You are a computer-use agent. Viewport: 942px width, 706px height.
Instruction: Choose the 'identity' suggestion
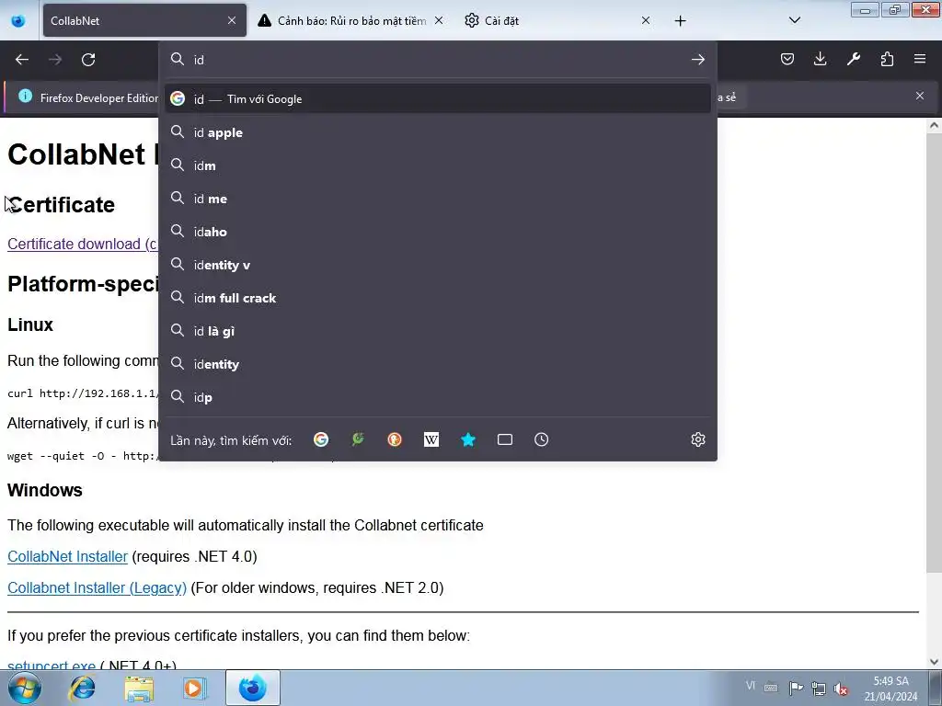[438, 364]
